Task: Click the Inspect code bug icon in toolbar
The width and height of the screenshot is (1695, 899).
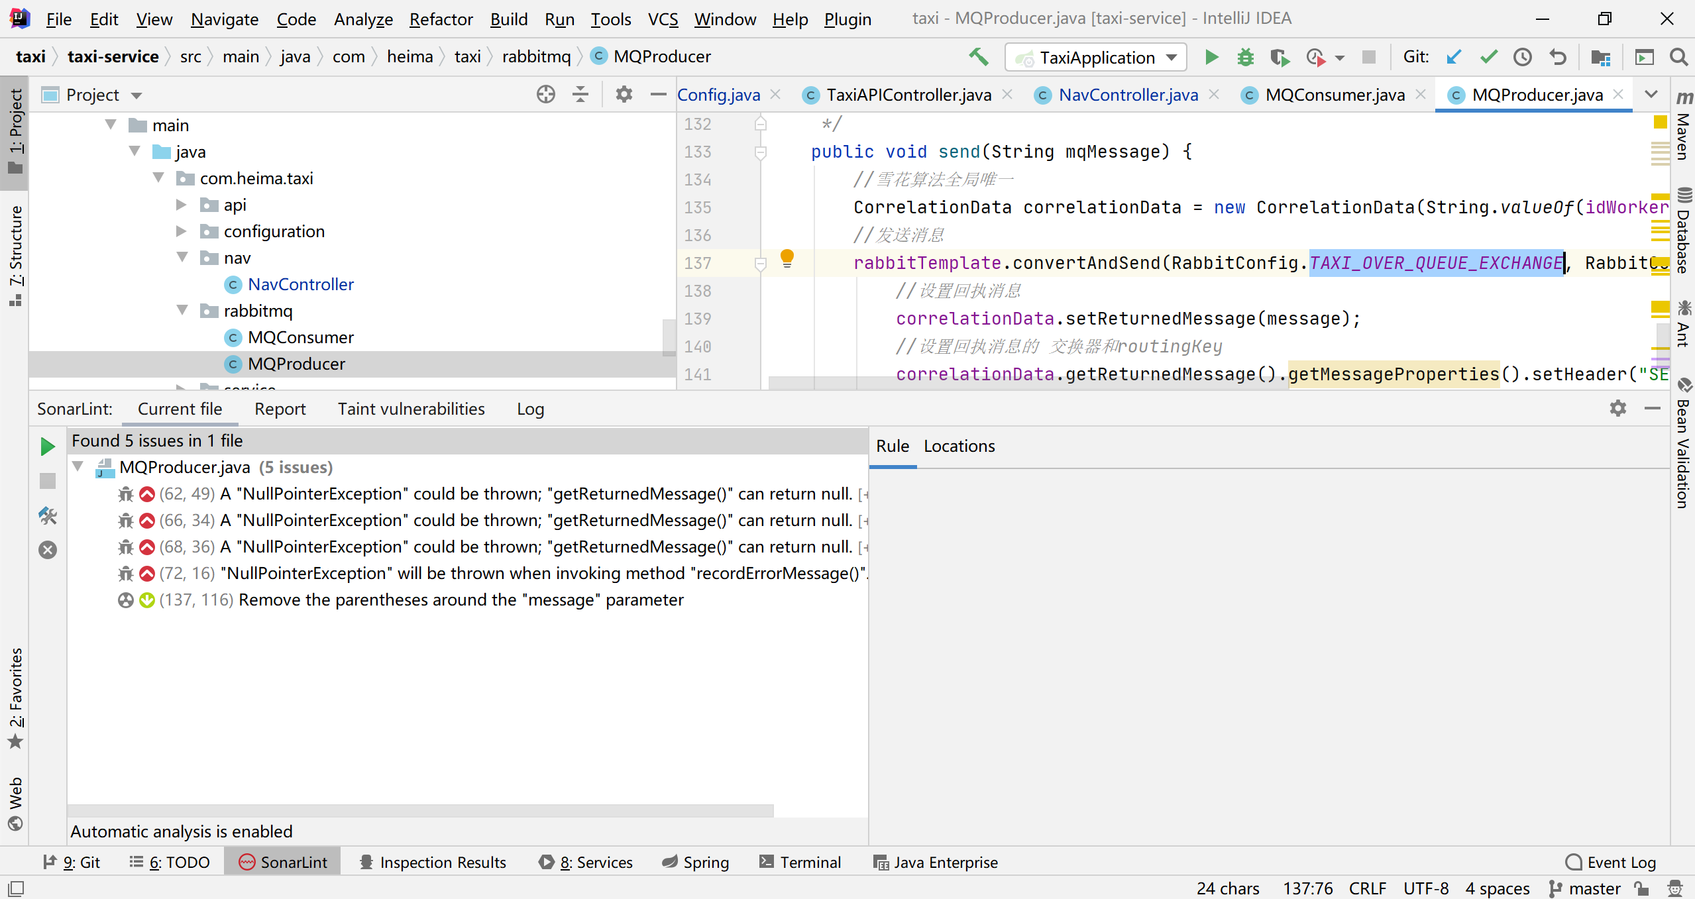Action: coord(1243,56)
